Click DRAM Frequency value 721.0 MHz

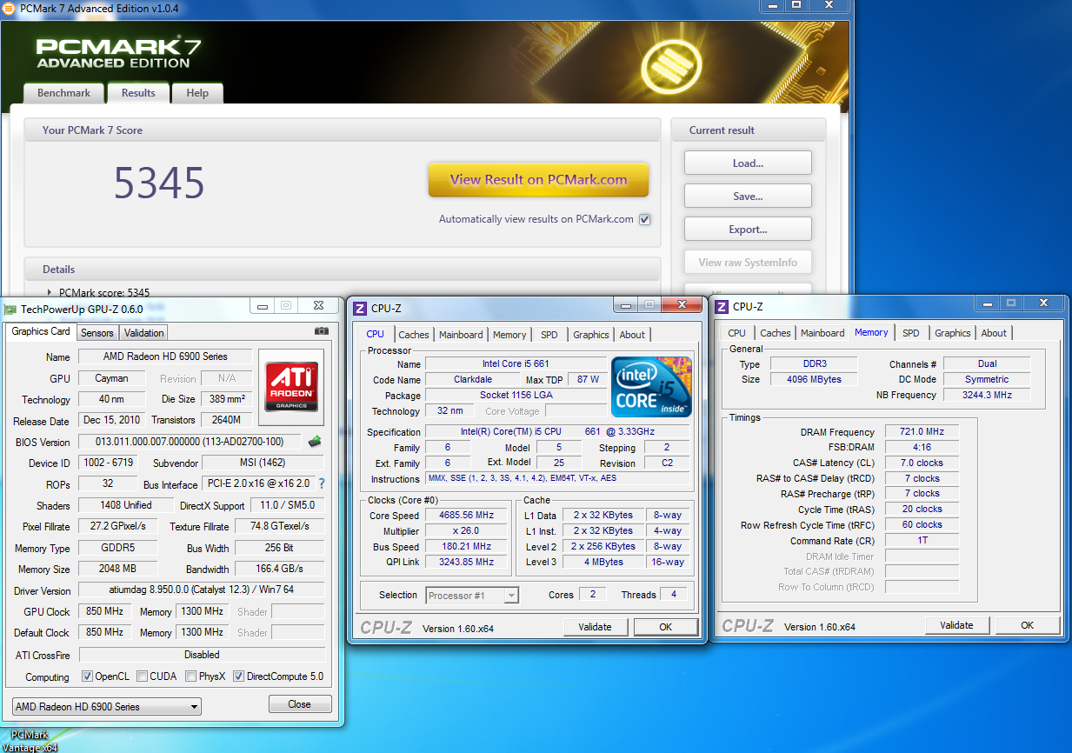click(922, 431)
